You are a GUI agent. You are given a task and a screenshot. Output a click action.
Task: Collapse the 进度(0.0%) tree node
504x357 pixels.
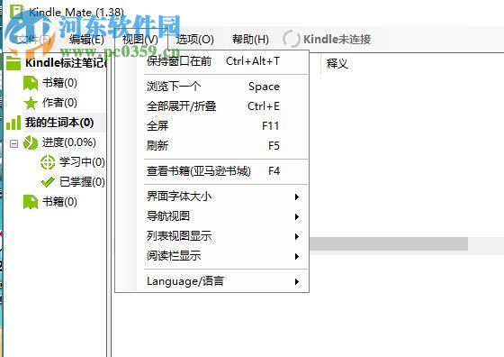(x=13, y=143)
